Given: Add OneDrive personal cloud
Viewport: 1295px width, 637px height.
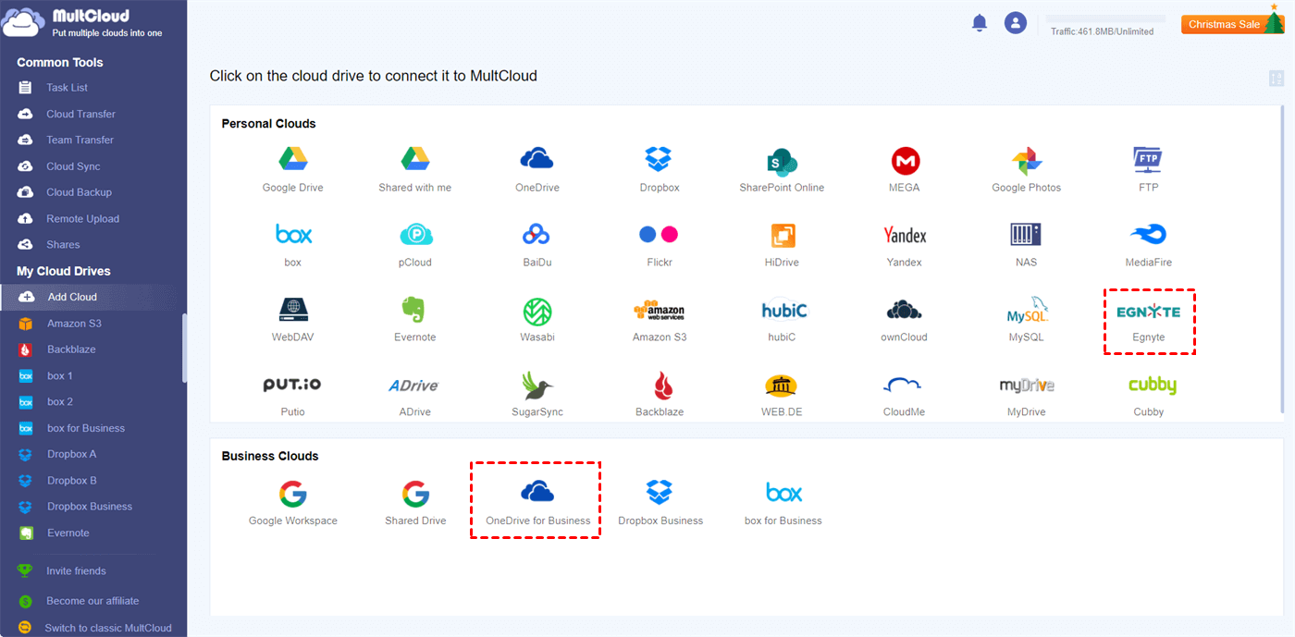Looking at the screenshot, I should pyautogui.click(x=536, y=169).
